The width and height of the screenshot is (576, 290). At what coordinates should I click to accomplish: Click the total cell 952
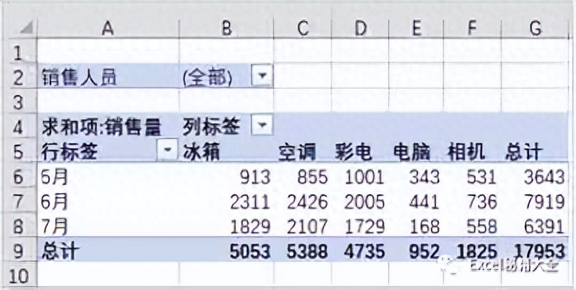[416, 251]
